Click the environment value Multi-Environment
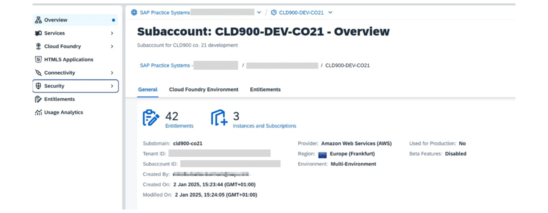Screen dimensions: 548x213 tap(353, 164)
